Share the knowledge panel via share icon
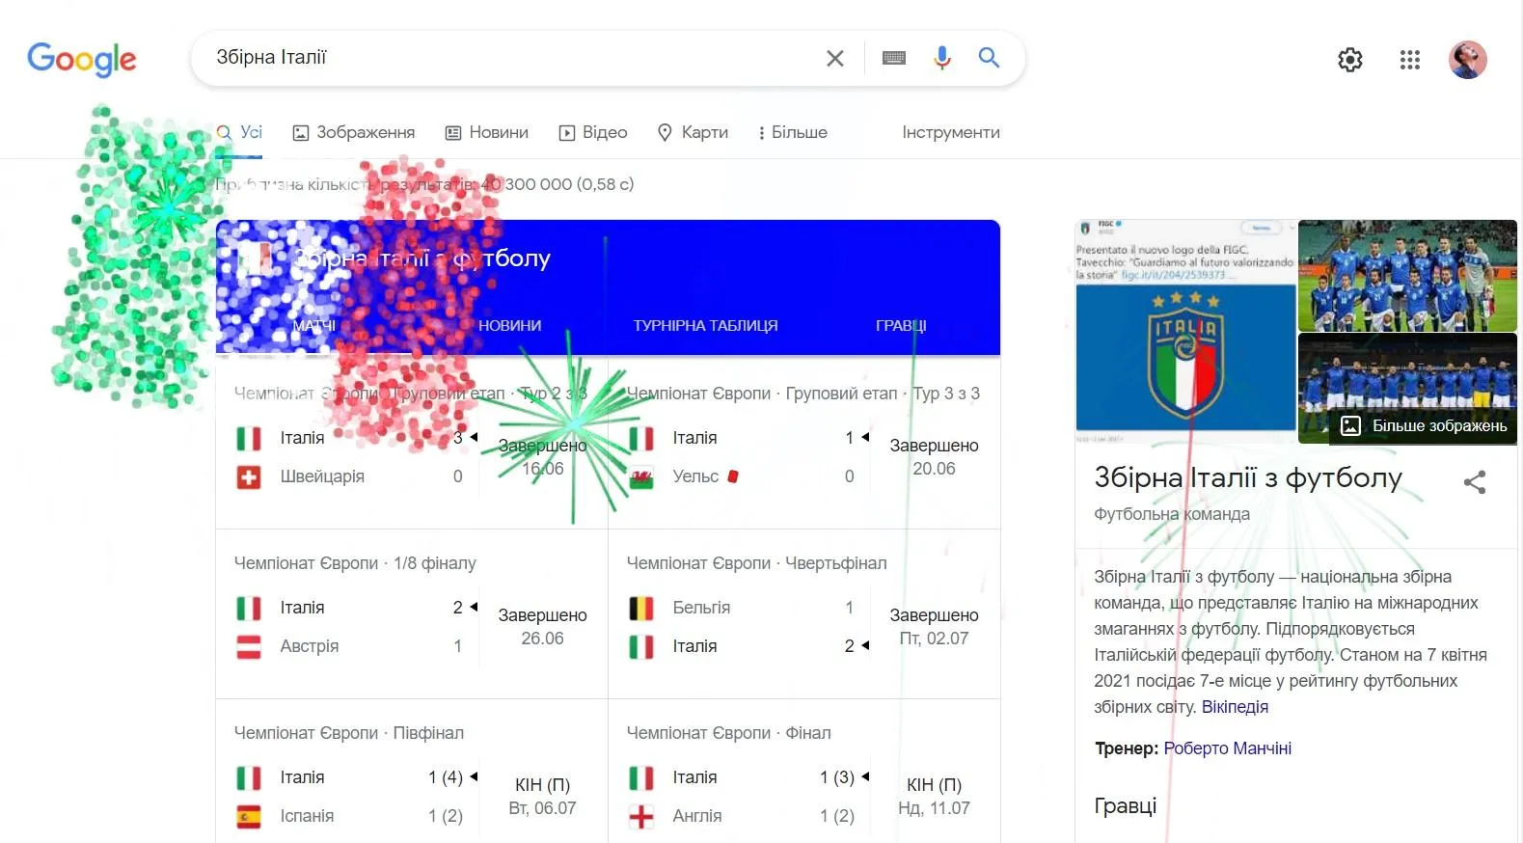This screenshot has width=1523, height=843. [x=1475, y=482]
